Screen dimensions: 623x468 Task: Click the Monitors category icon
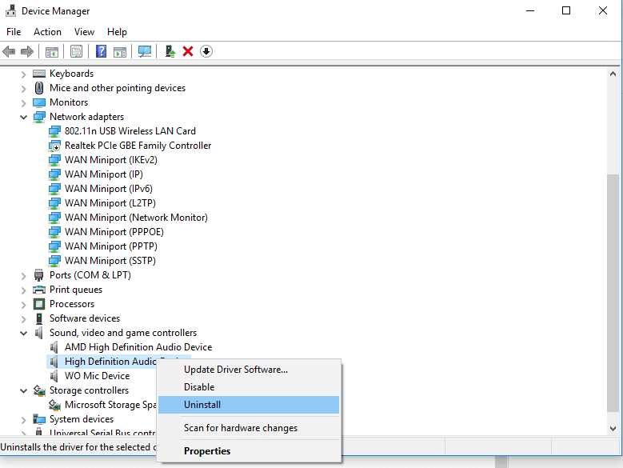tap(39, 102)
